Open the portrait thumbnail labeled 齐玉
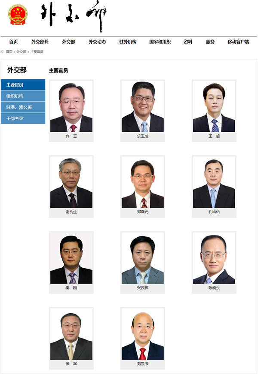 click(71, 106)
